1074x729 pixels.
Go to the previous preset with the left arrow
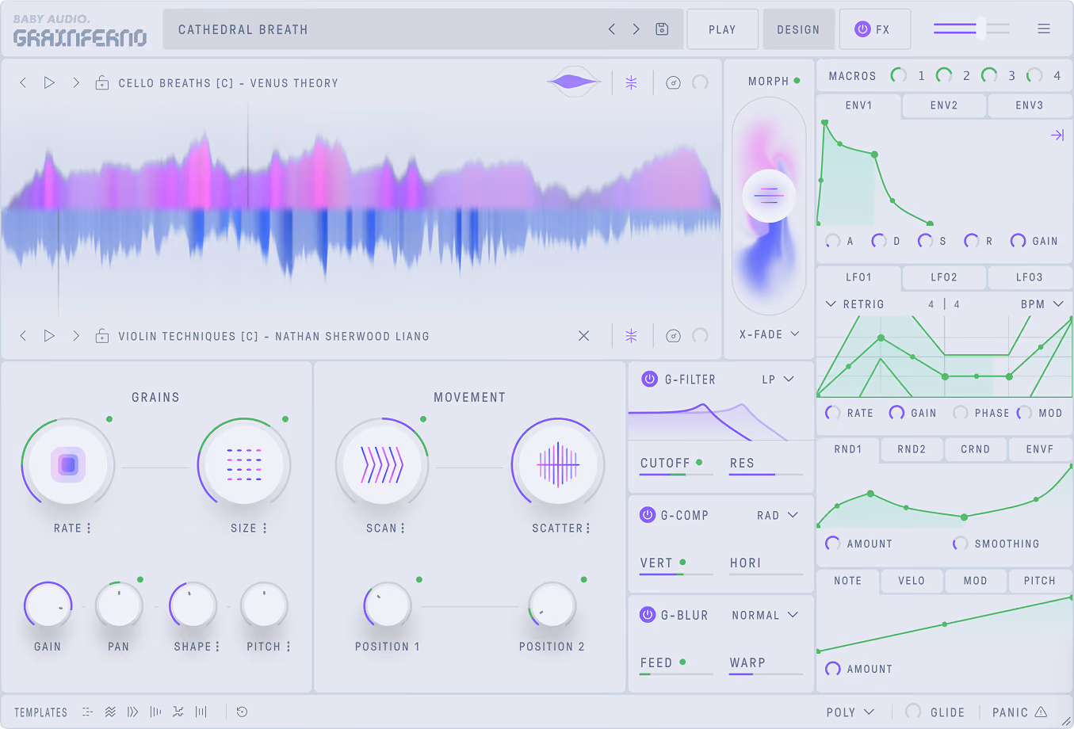pyautogui.click(x=612, y=29)
